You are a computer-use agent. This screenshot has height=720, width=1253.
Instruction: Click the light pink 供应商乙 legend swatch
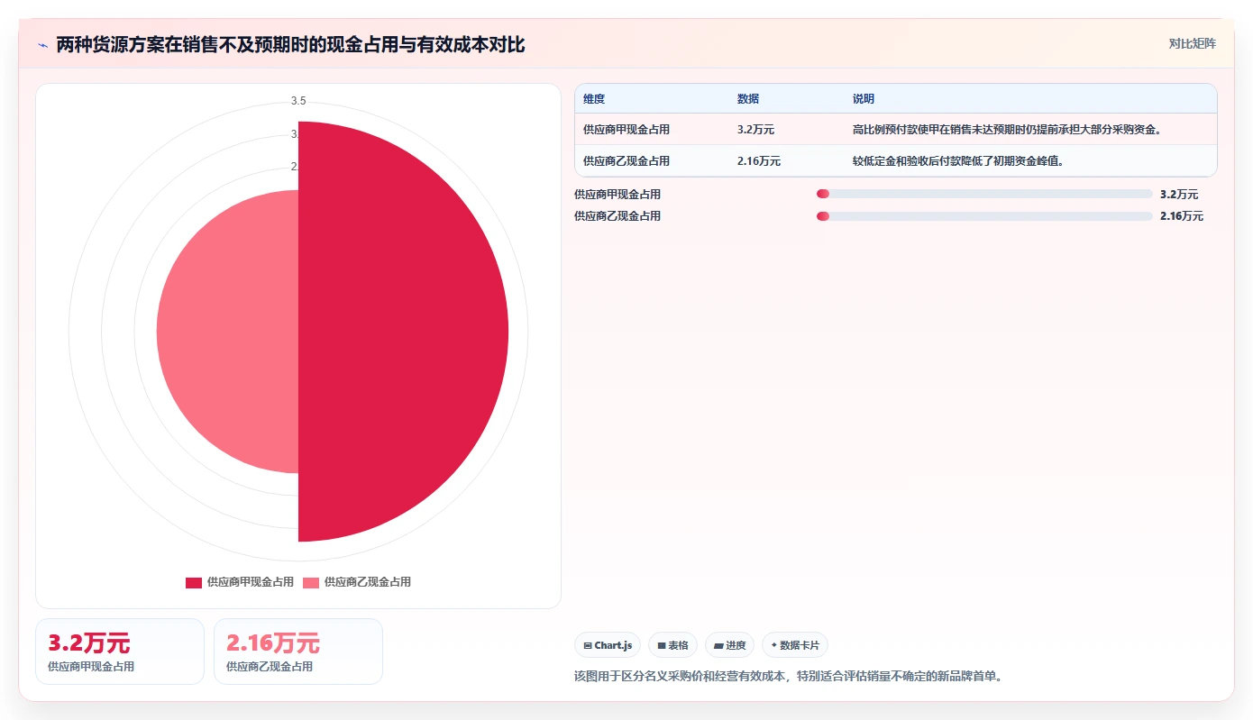[x=311, y=582]
